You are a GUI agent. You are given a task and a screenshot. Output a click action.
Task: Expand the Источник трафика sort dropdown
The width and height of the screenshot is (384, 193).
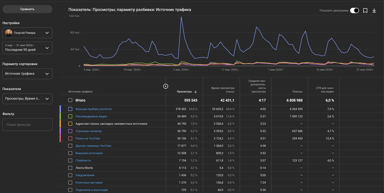coord(27,74)
